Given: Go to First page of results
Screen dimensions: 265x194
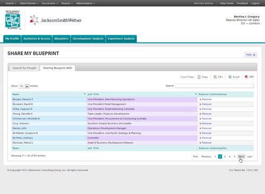Looking at the screenshot, I should [196, 156].
